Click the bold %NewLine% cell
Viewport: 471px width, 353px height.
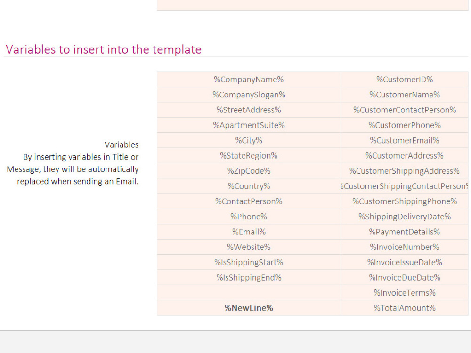point(249,308)
